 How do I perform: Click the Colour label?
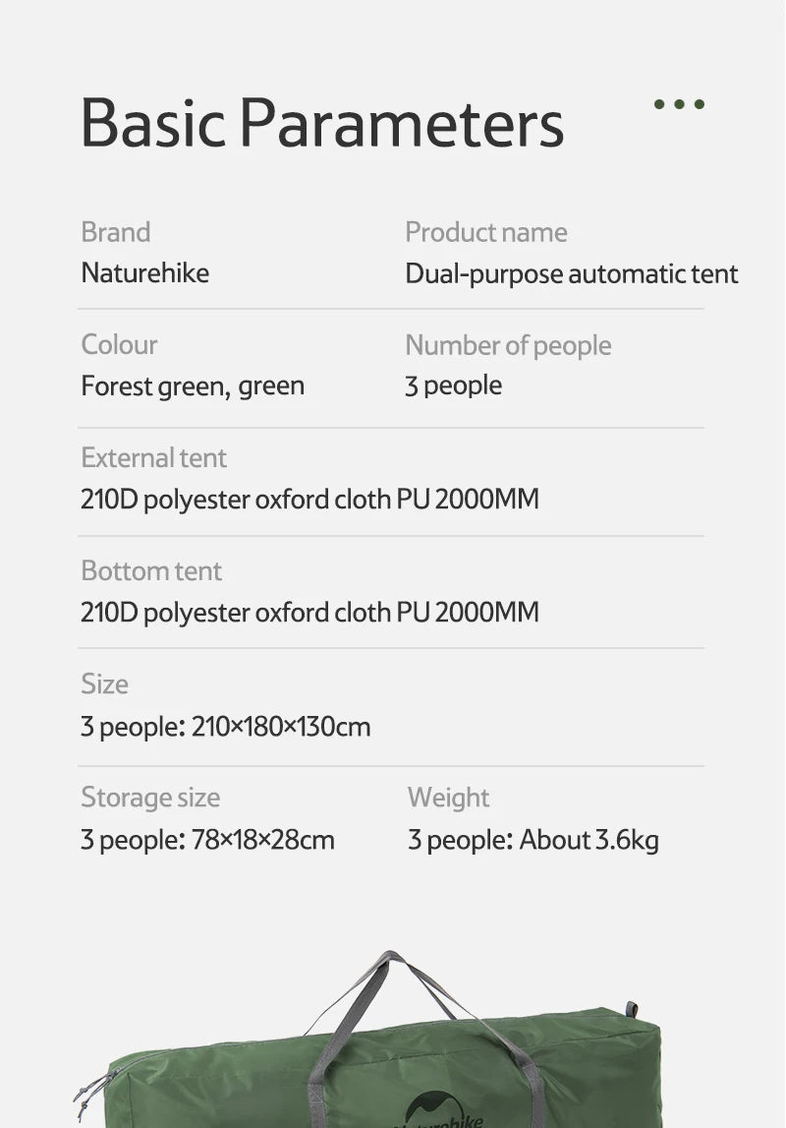coord(119,344)
